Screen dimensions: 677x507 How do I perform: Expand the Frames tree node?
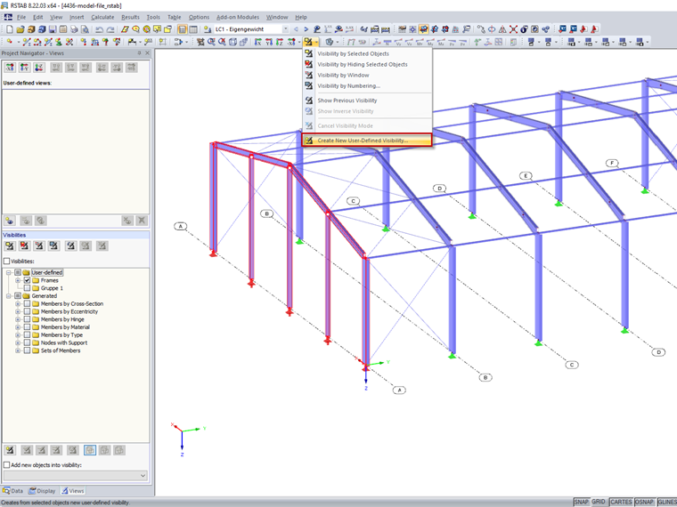click(18, 280)
